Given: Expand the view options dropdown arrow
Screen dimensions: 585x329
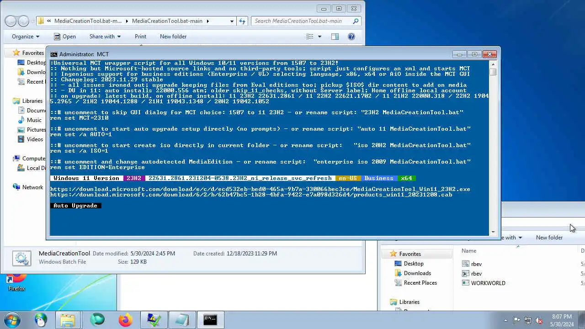Looking at the screenshot, I should [319, 37].
